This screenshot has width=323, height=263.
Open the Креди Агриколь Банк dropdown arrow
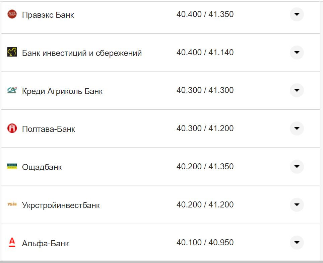296,90
